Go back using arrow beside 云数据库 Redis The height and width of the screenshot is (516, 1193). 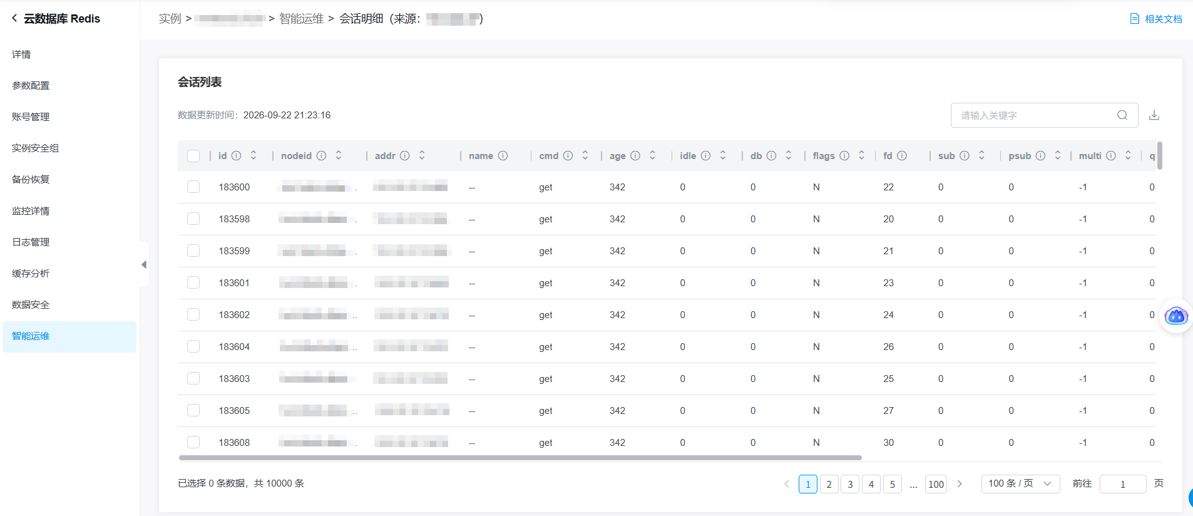(14, 18)
